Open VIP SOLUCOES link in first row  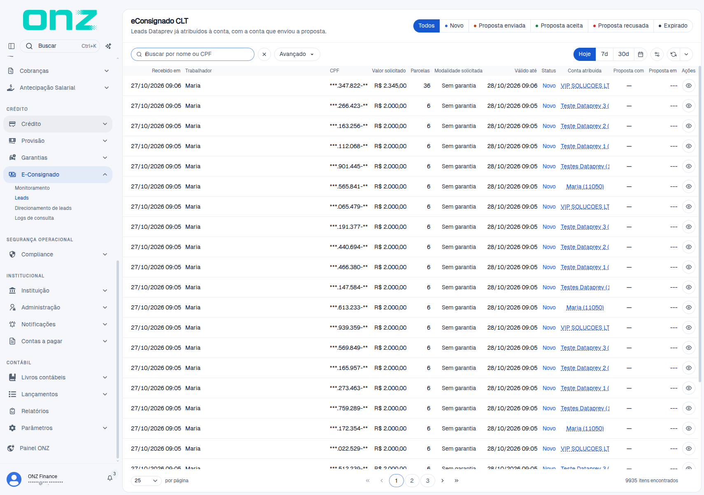(585, 86)
